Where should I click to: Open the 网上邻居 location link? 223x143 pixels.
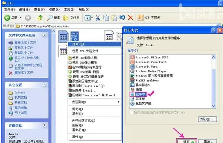[20, 113]
